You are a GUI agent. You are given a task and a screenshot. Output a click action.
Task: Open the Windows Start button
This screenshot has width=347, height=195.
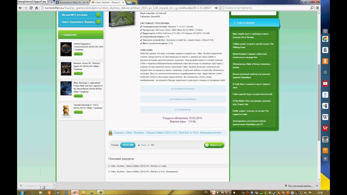pos(22,192)
